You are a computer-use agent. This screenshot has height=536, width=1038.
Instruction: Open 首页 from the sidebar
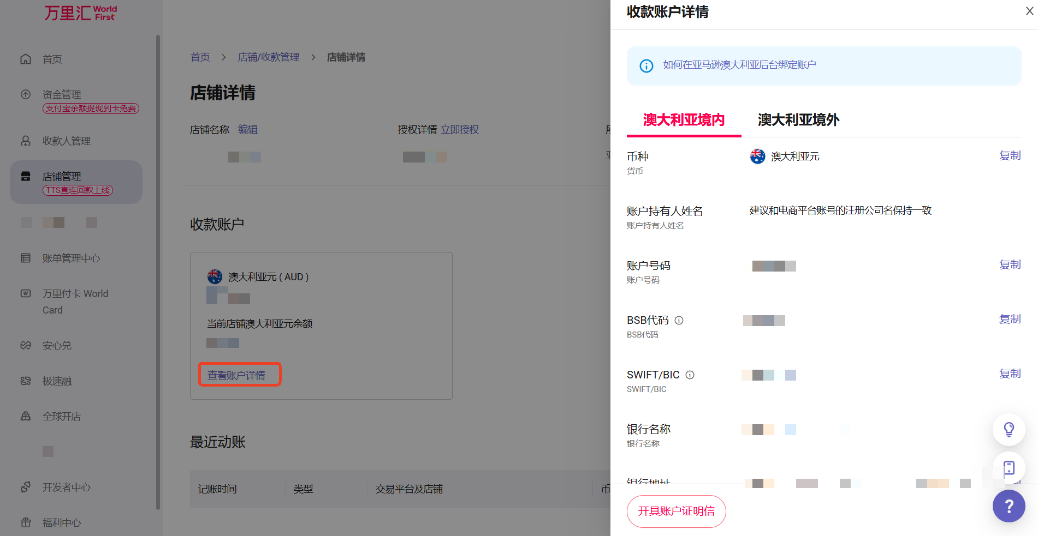[52, 59]
